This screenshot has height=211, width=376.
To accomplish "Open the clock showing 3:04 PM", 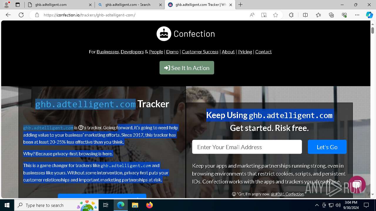I will coord(351,205).
